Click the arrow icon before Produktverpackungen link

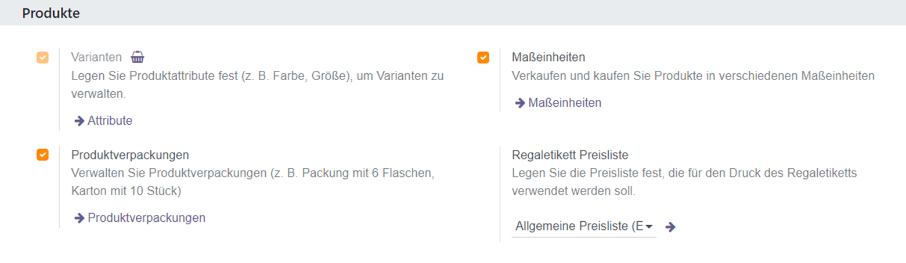(80, 218)
